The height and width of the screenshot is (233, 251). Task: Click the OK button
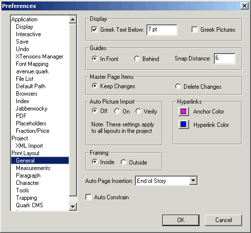coord(181,220)
